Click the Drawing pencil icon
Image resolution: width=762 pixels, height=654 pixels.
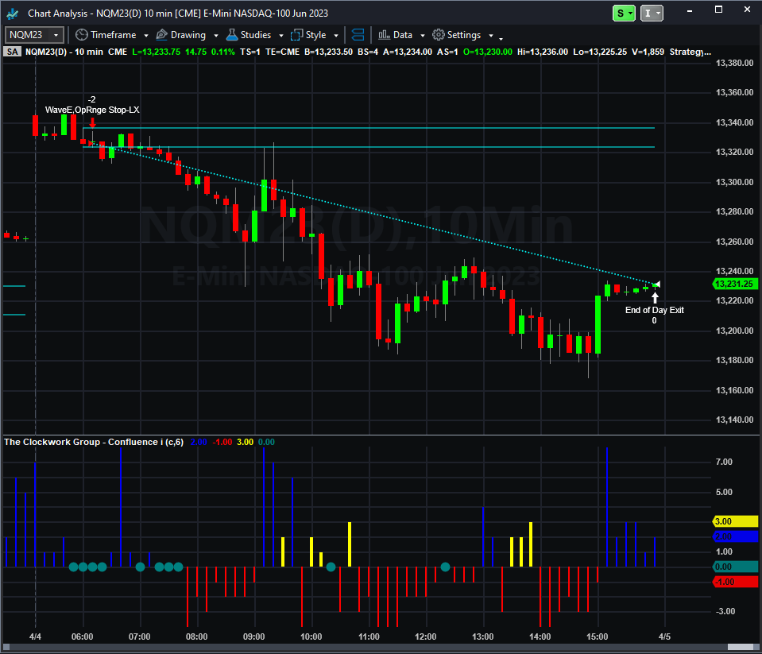pyautogui.click(x=162, y=35)
